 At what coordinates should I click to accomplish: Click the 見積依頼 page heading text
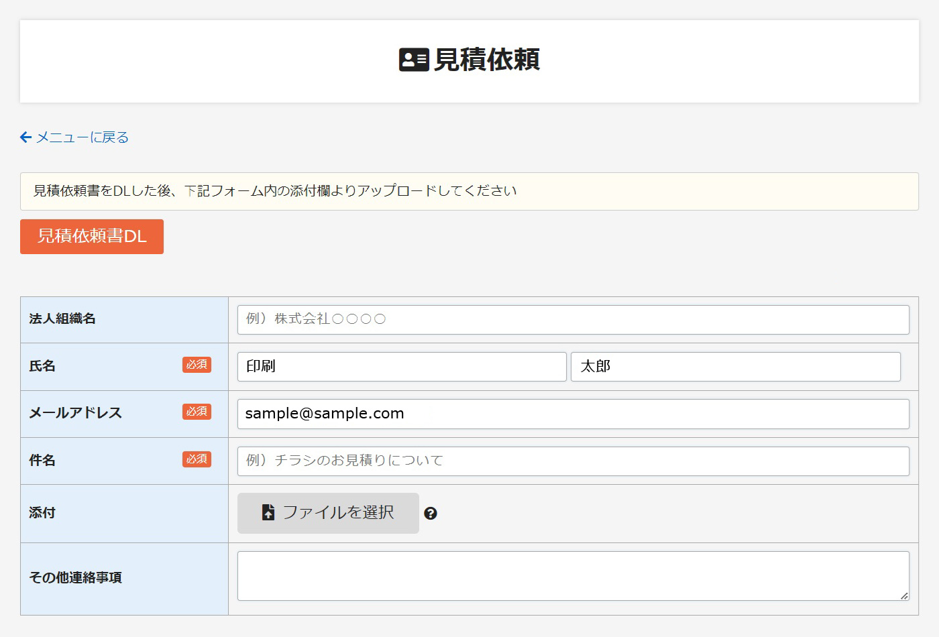click(x=487, y=60)
